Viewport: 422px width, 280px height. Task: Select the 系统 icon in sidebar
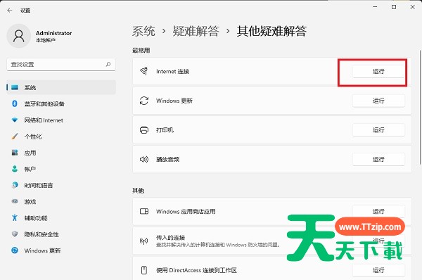tap(15, 87)
